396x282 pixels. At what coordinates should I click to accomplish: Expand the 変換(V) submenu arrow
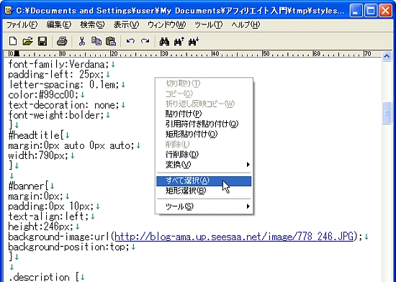[x=248, y=165]
